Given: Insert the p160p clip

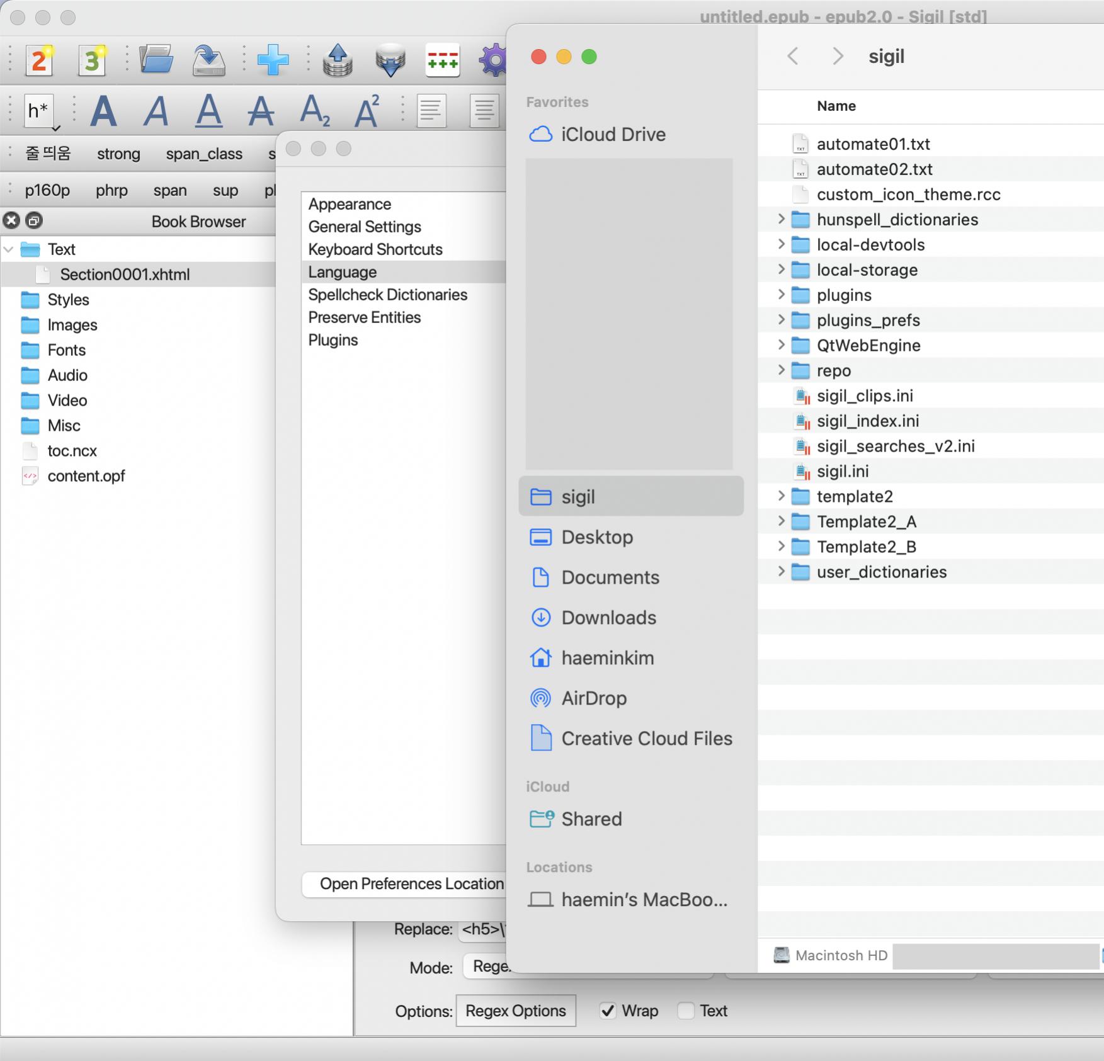Looking at the screenshot, I should click(x=47, y=190).
